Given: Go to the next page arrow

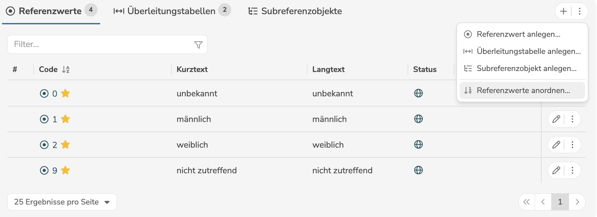Looking at the screenshot, I should pos(577,202).
